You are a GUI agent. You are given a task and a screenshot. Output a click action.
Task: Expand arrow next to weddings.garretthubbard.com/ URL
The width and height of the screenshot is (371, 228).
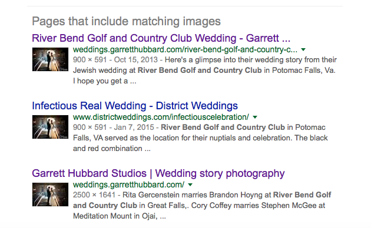pyautogui.click(x=190, y=185)
